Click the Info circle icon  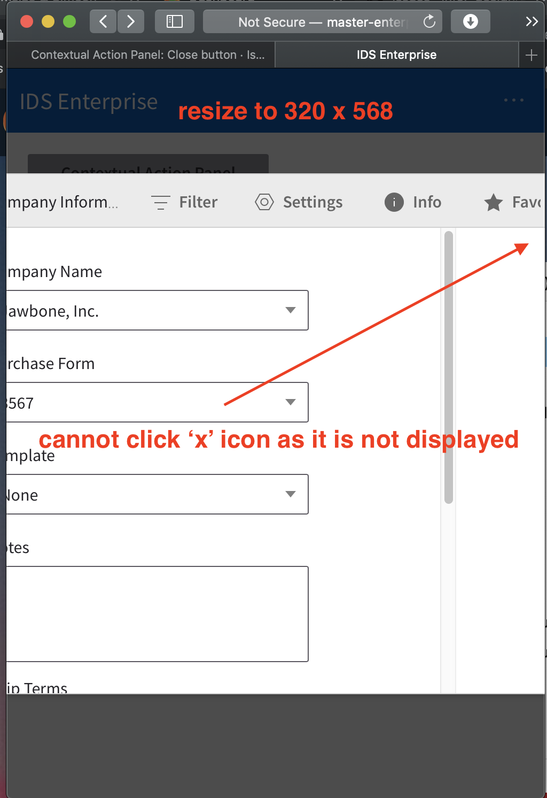394,202
